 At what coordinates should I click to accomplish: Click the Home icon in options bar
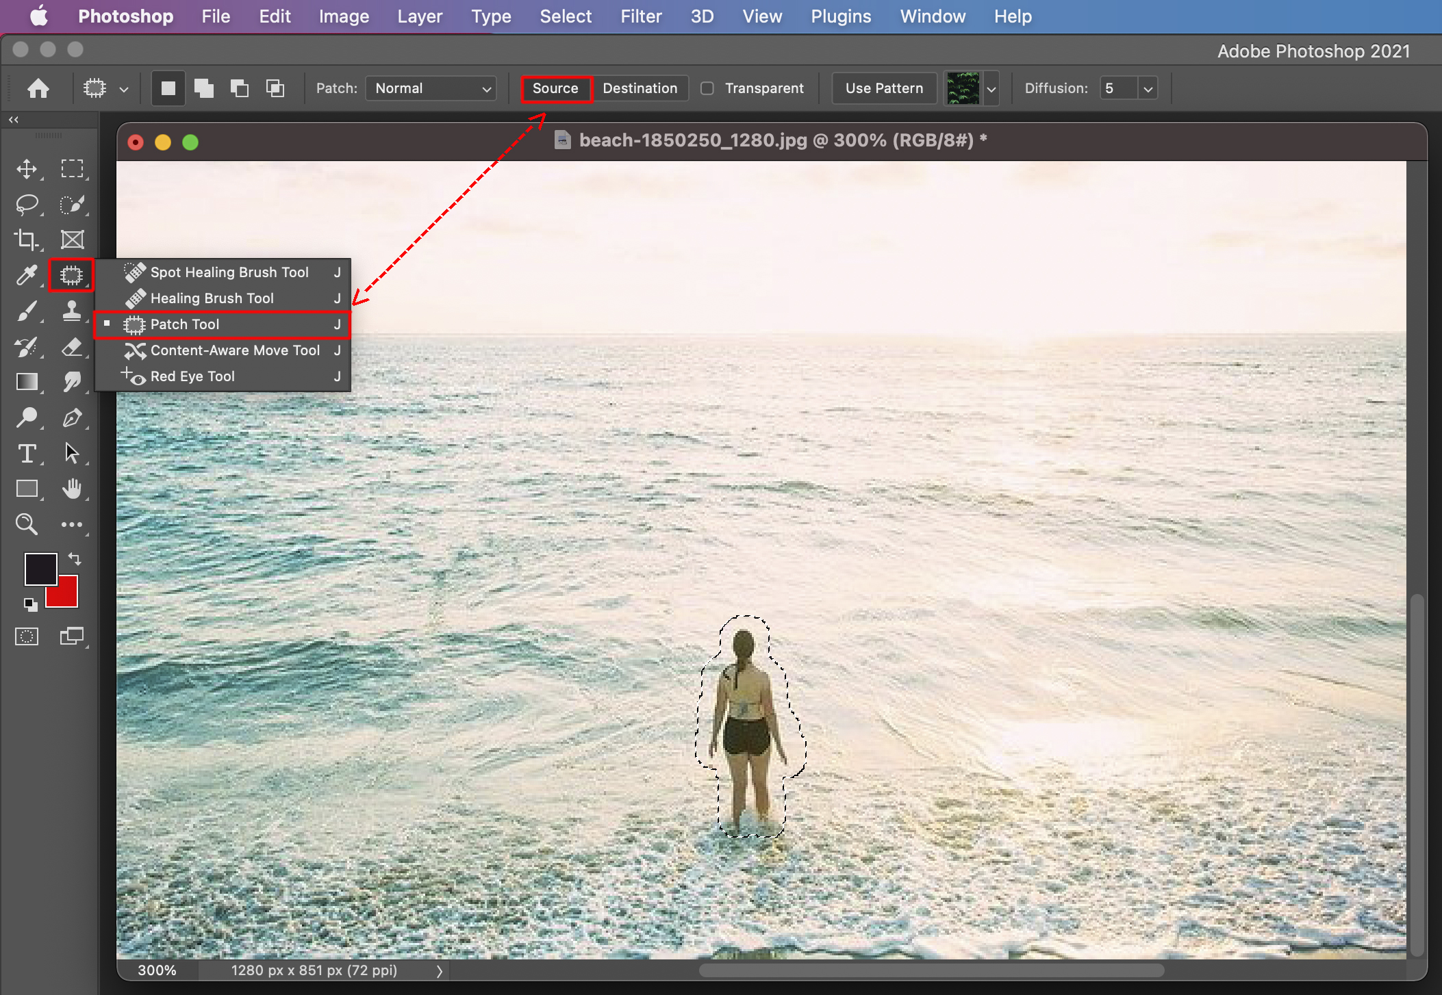pos(38,88)
